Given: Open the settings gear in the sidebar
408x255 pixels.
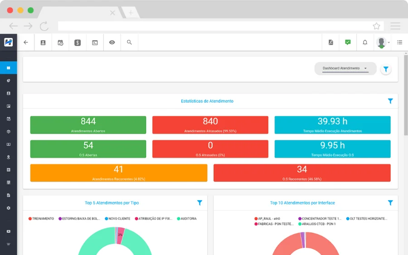Looking at the screenshot, I should pos(8,208).
